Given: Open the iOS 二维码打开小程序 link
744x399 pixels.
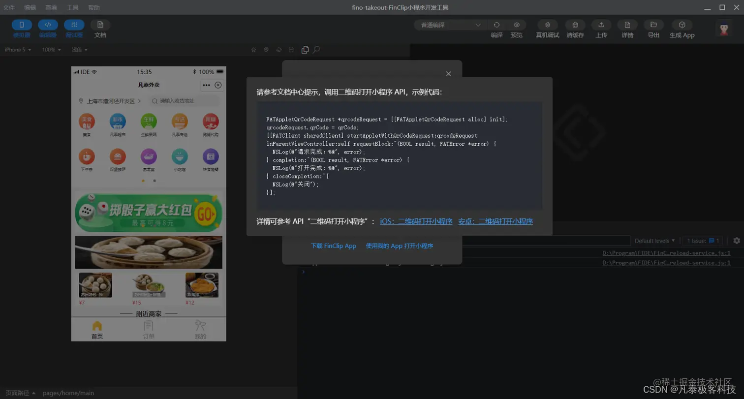Looking at the screenshot, I should pos(416,221).
